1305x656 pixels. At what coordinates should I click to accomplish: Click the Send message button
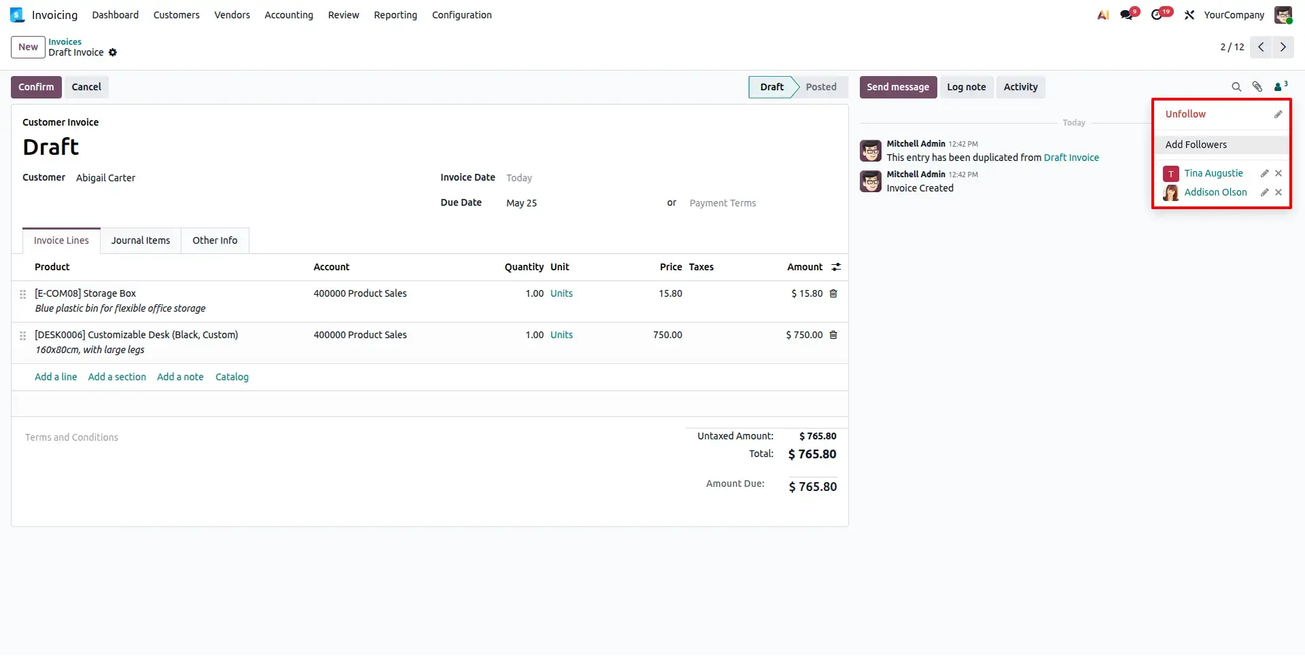(x=898, y=87)
